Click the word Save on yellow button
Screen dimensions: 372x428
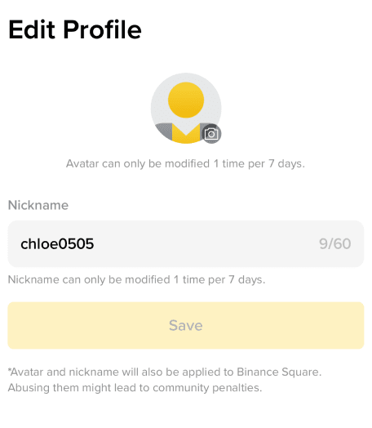click(x=186, y=325)
